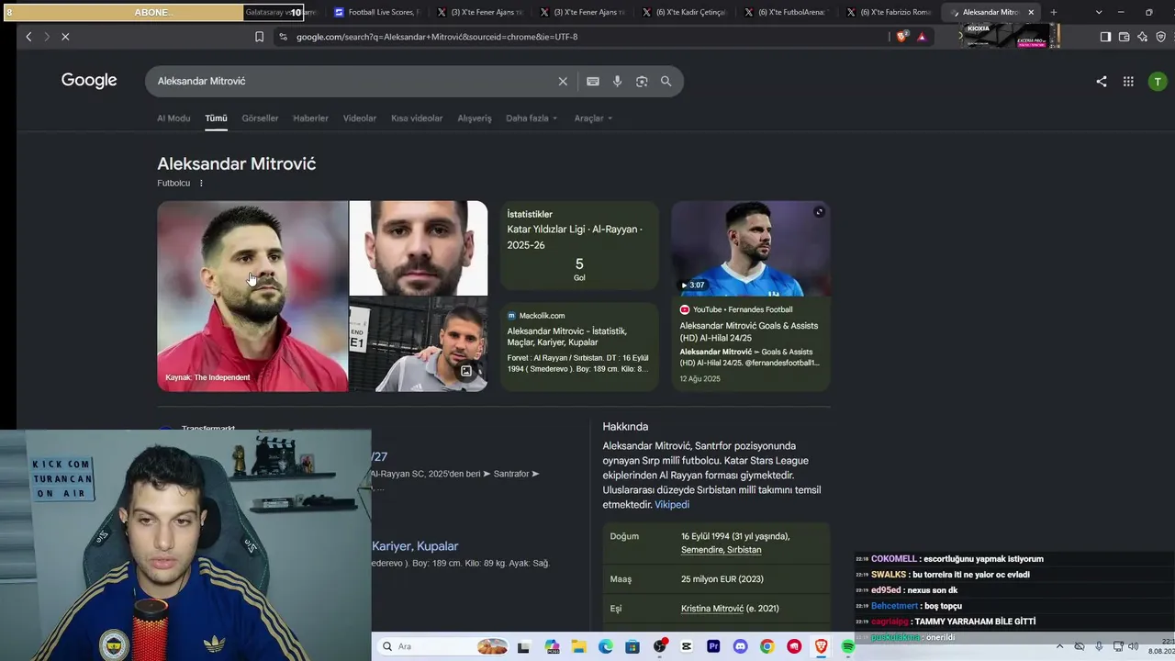Image resolution: width=1175 pixels, height=661 pixels.
Task: Switch to the Football Live Scores browser tab
Action: click(x=375, y=12)
